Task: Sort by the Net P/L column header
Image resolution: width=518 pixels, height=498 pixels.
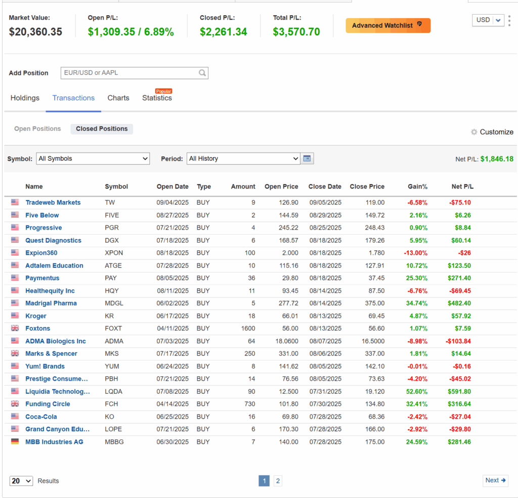Action: 462,187
